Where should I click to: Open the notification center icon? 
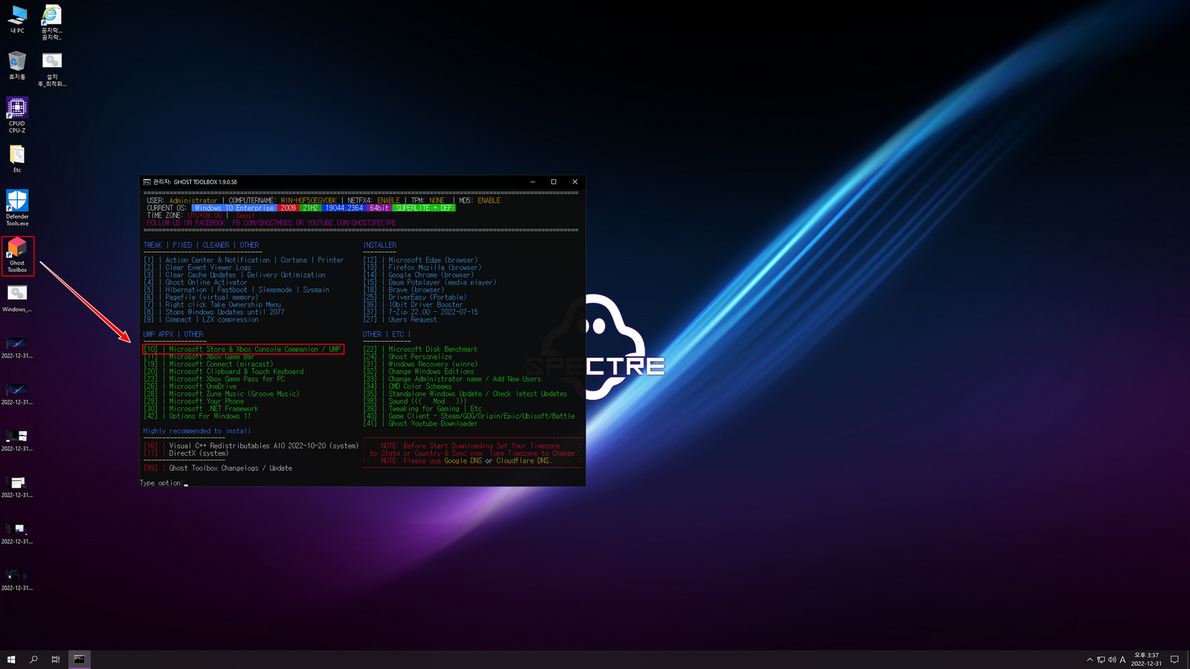(1174, 660)
